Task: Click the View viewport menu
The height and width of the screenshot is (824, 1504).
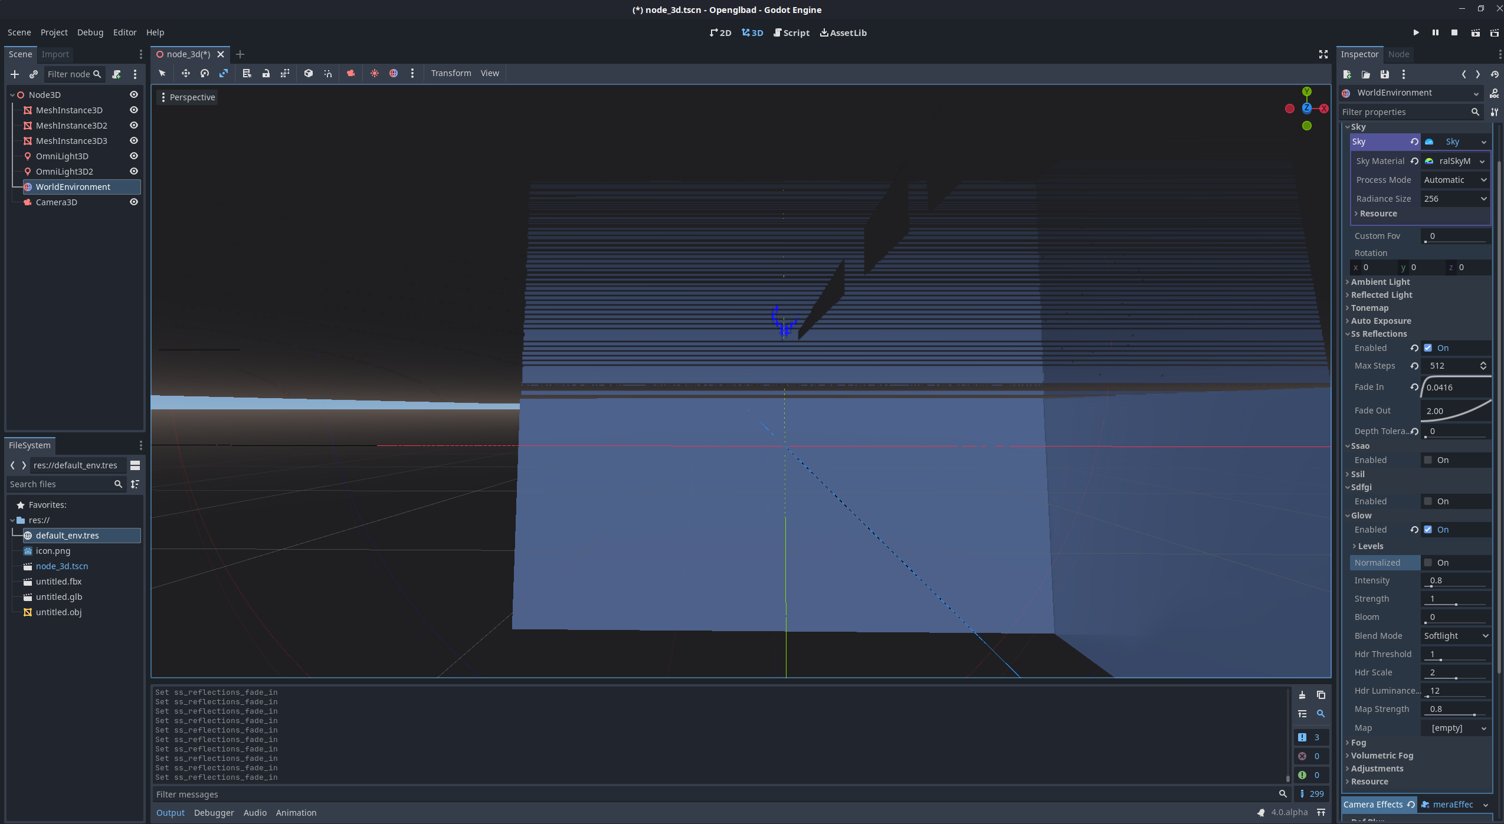Action: click(489, 73)
